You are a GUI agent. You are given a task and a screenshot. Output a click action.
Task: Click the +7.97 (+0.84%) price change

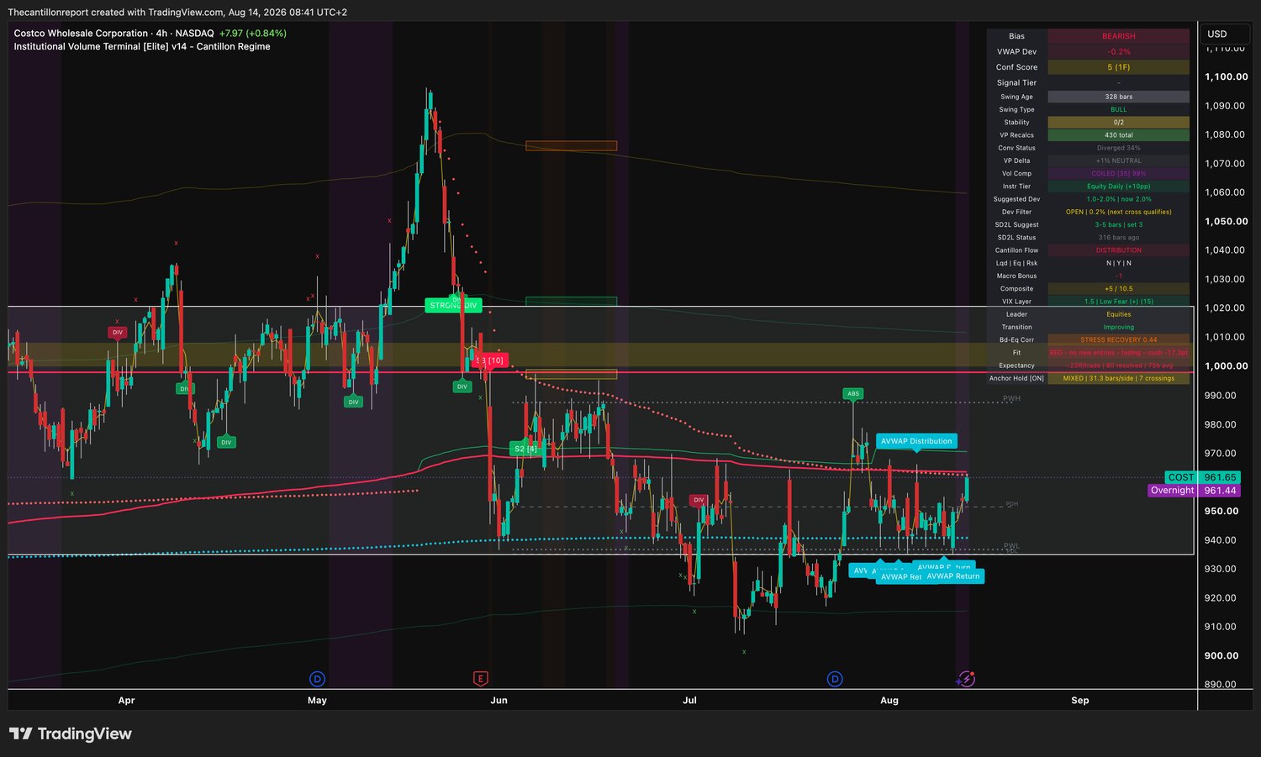[x=252, y=34]
